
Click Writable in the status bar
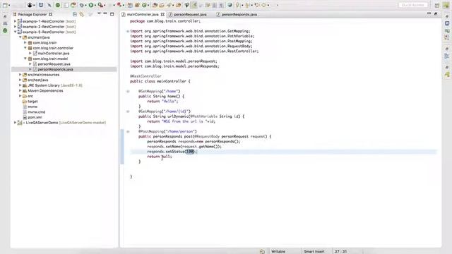click(278, 251)
